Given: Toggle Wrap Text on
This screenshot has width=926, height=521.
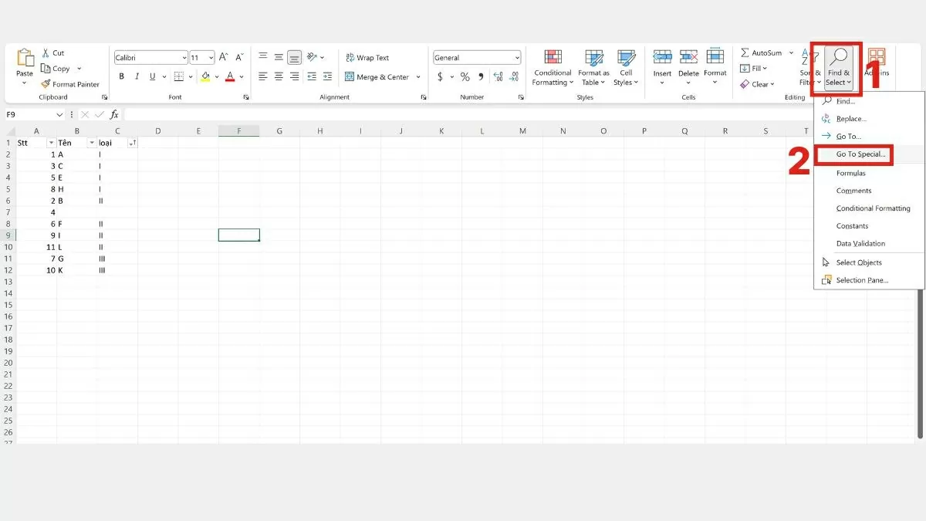Looking at the screenshot, I should coord(367,58).
